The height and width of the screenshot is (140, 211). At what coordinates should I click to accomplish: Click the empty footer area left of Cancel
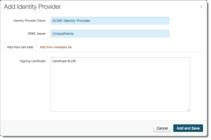77,128
